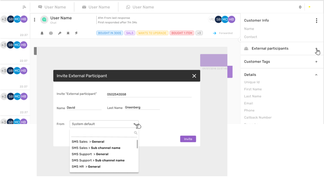Click the chat area scrollbar thumb
324x178 pixels.
pos(35,51)
